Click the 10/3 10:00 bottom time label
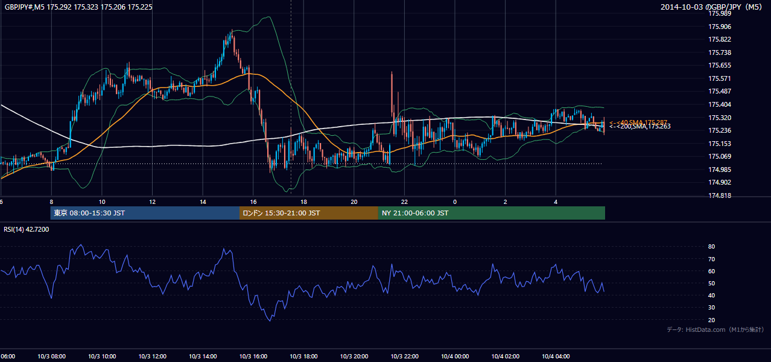Viewport: 771px width, 362px height. click(x=102, y=357)
